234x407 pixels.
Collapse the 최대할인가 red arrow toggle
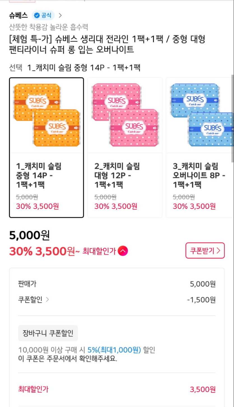click(x=123, y=251)
